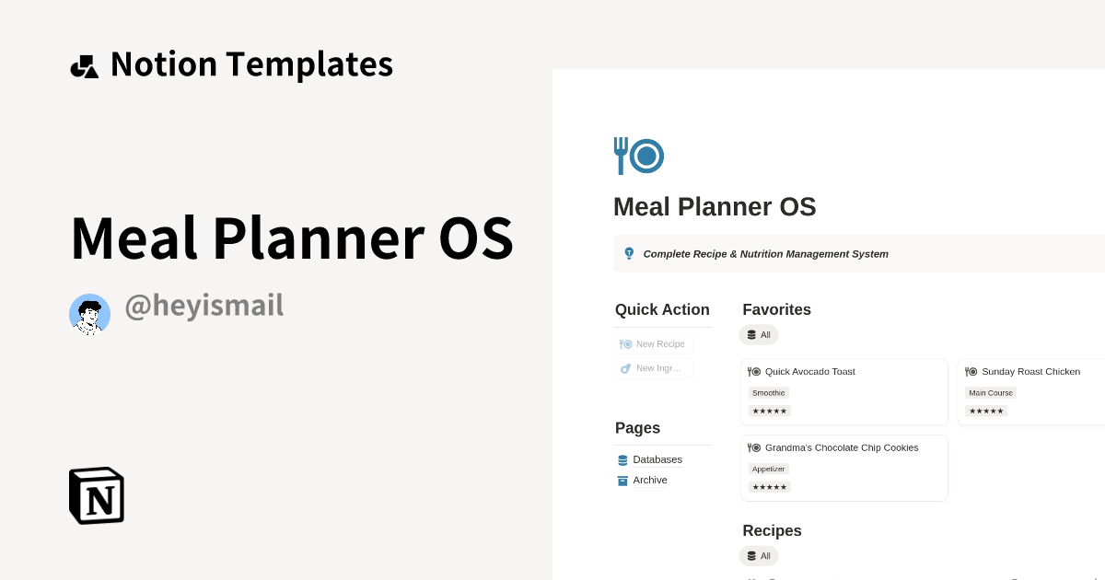The width and height of the screenshot is (1105, 580).
Task: Click the lightbulb icon in the callout banner
Action: pos(629,253)
